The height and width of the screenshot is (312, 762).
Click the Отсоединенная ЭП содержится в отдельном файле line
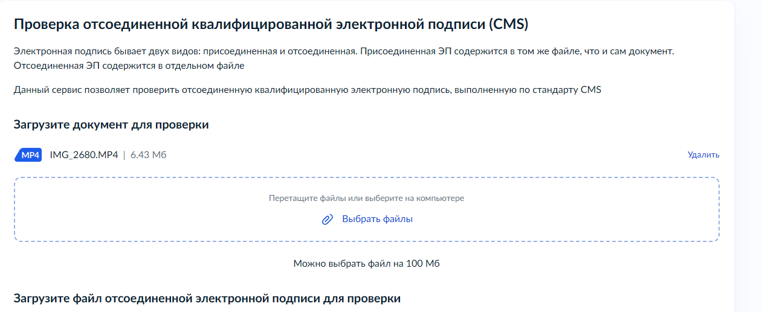129,66
